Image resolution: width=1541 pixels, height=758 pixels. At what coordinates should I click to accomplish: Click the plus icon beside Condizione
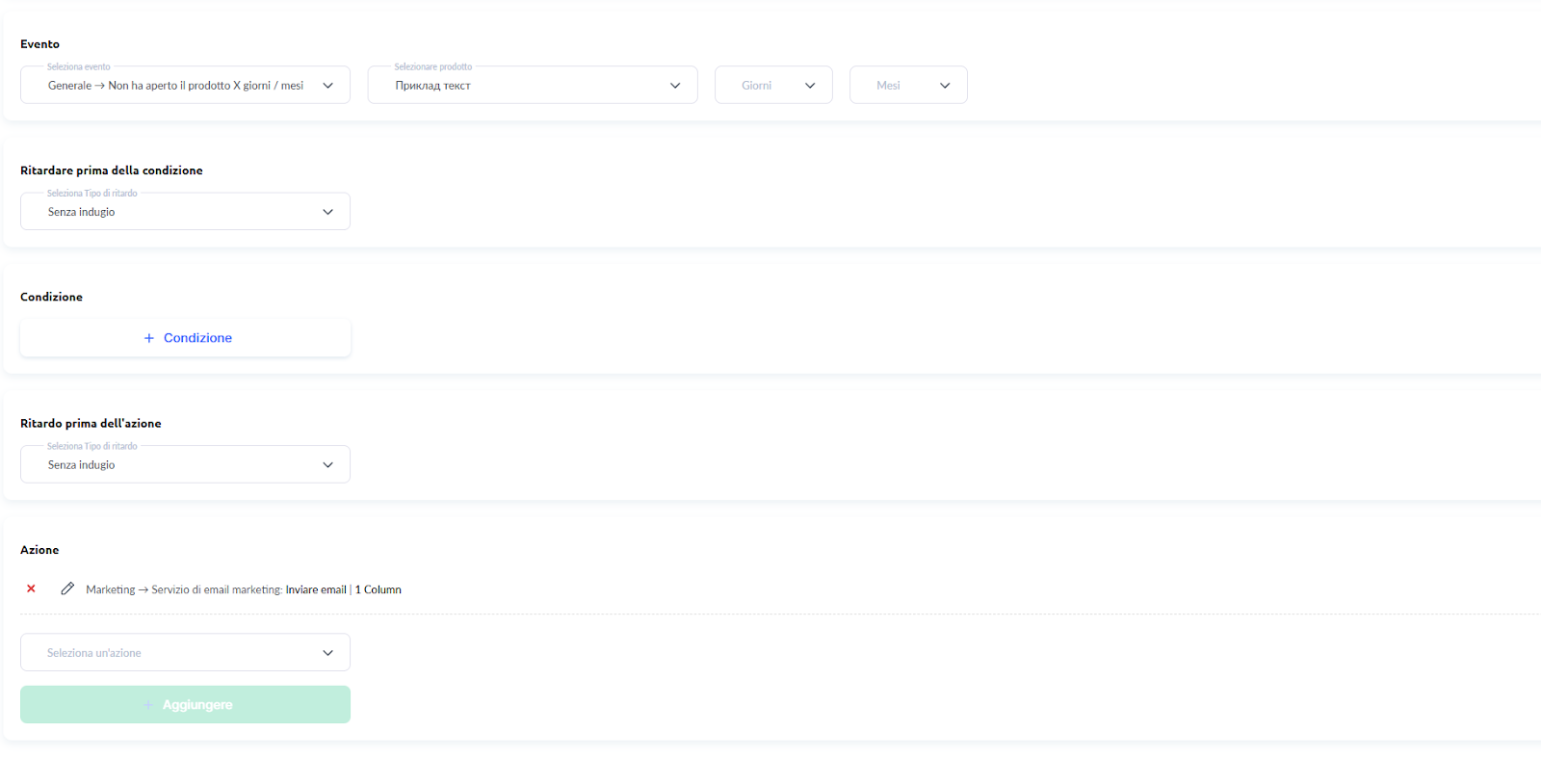(x=149, y=338)
